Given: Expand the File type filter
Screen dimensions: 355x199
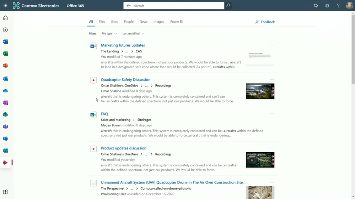Looking at the screenshot, I should tap(109, 34).
